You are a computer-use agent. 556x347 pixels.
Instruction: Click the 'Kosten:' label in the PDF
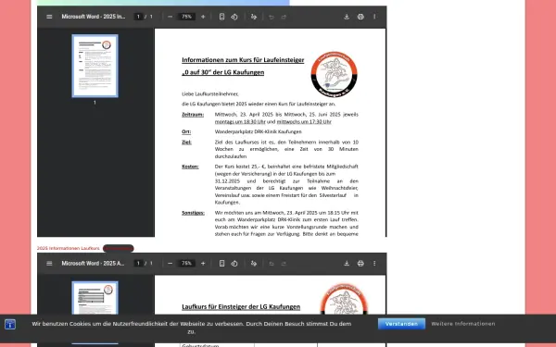pos(190,167)
